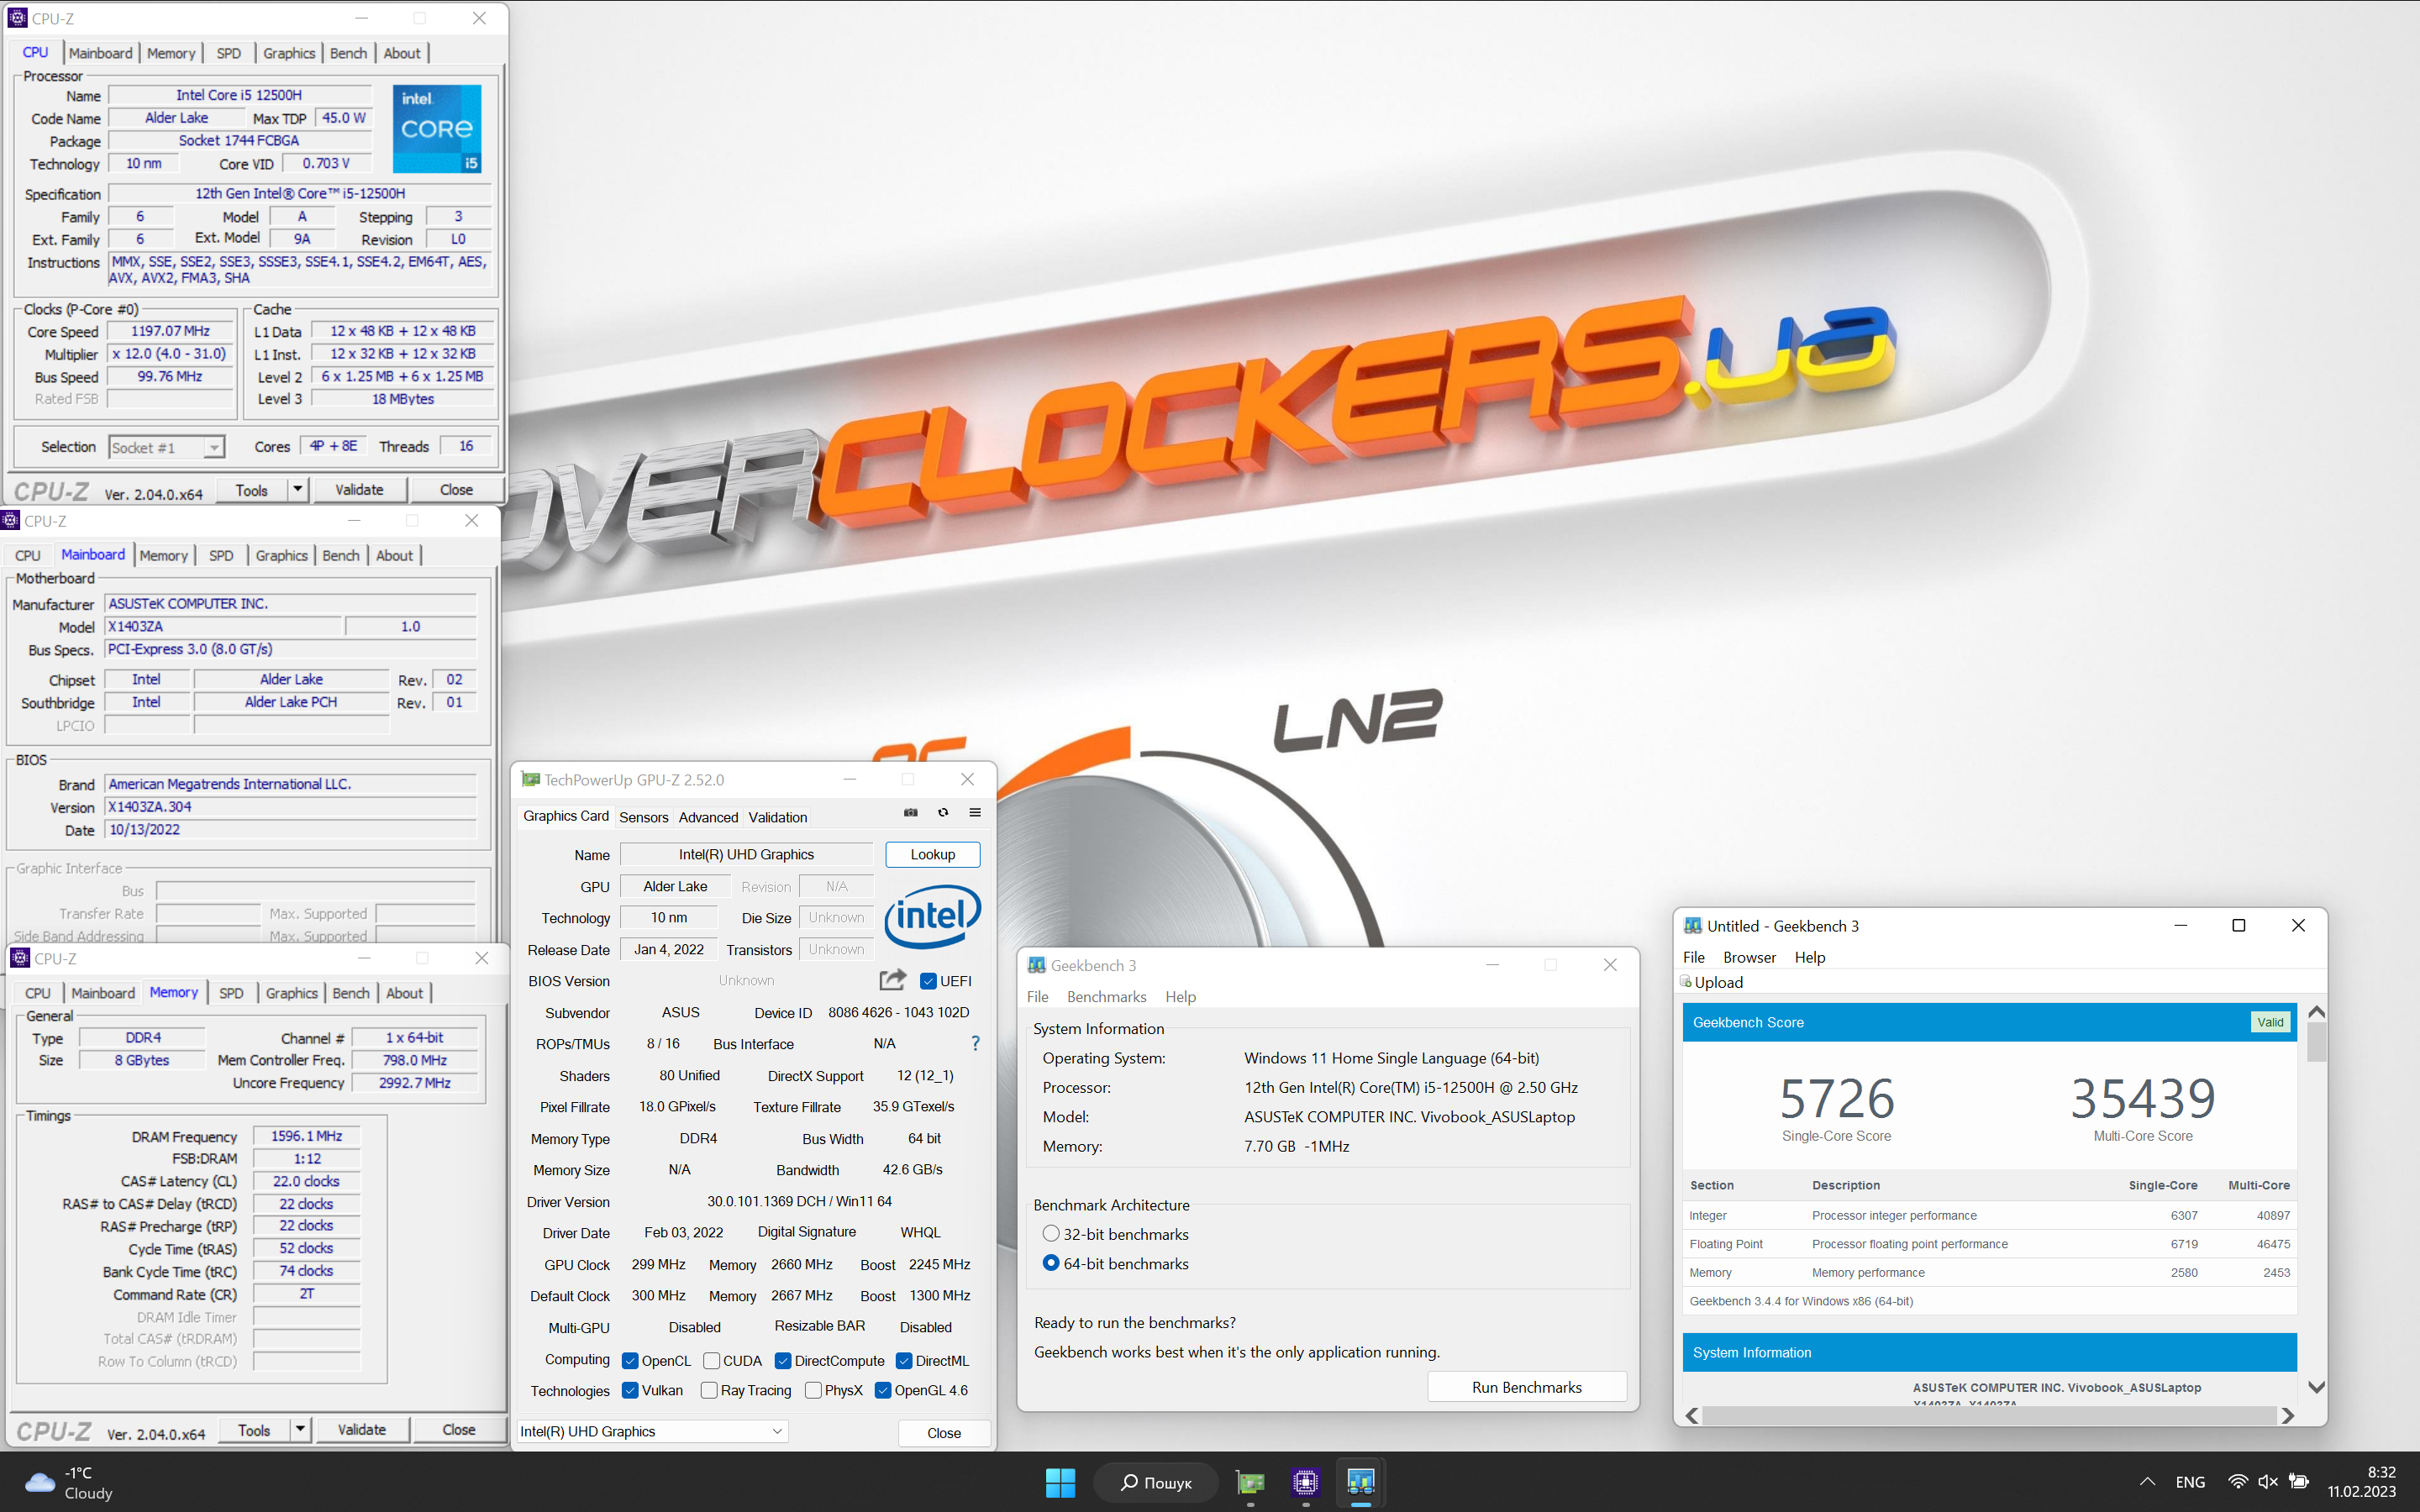
Task: Select the 32-bit benchmarks radio button
Action: click(x=1050, y=1233)
